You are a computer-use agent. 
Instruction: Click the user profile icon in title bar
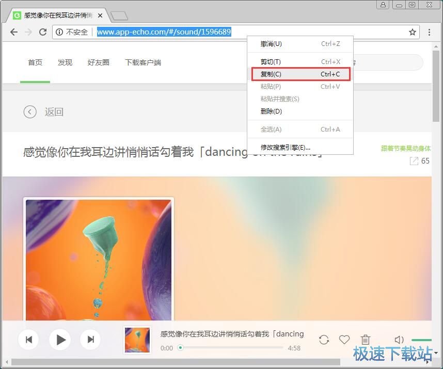coord(383,5)
